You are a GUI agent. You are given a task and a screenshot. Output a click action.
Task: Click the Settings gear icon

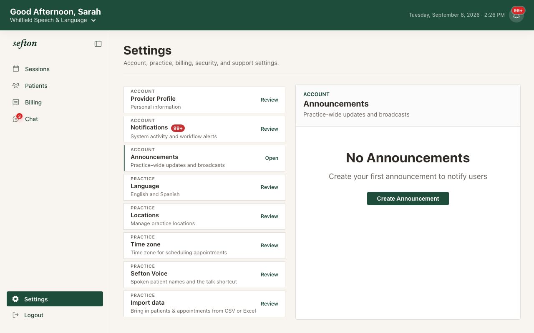coord(15,299)
